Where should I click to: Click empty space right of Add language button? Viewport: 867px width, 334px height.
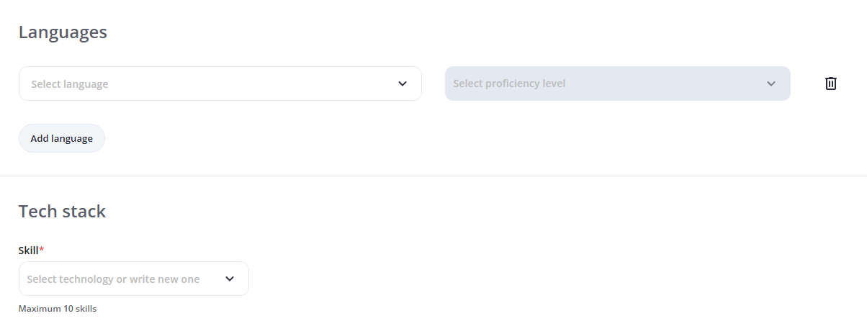point(288,138)
